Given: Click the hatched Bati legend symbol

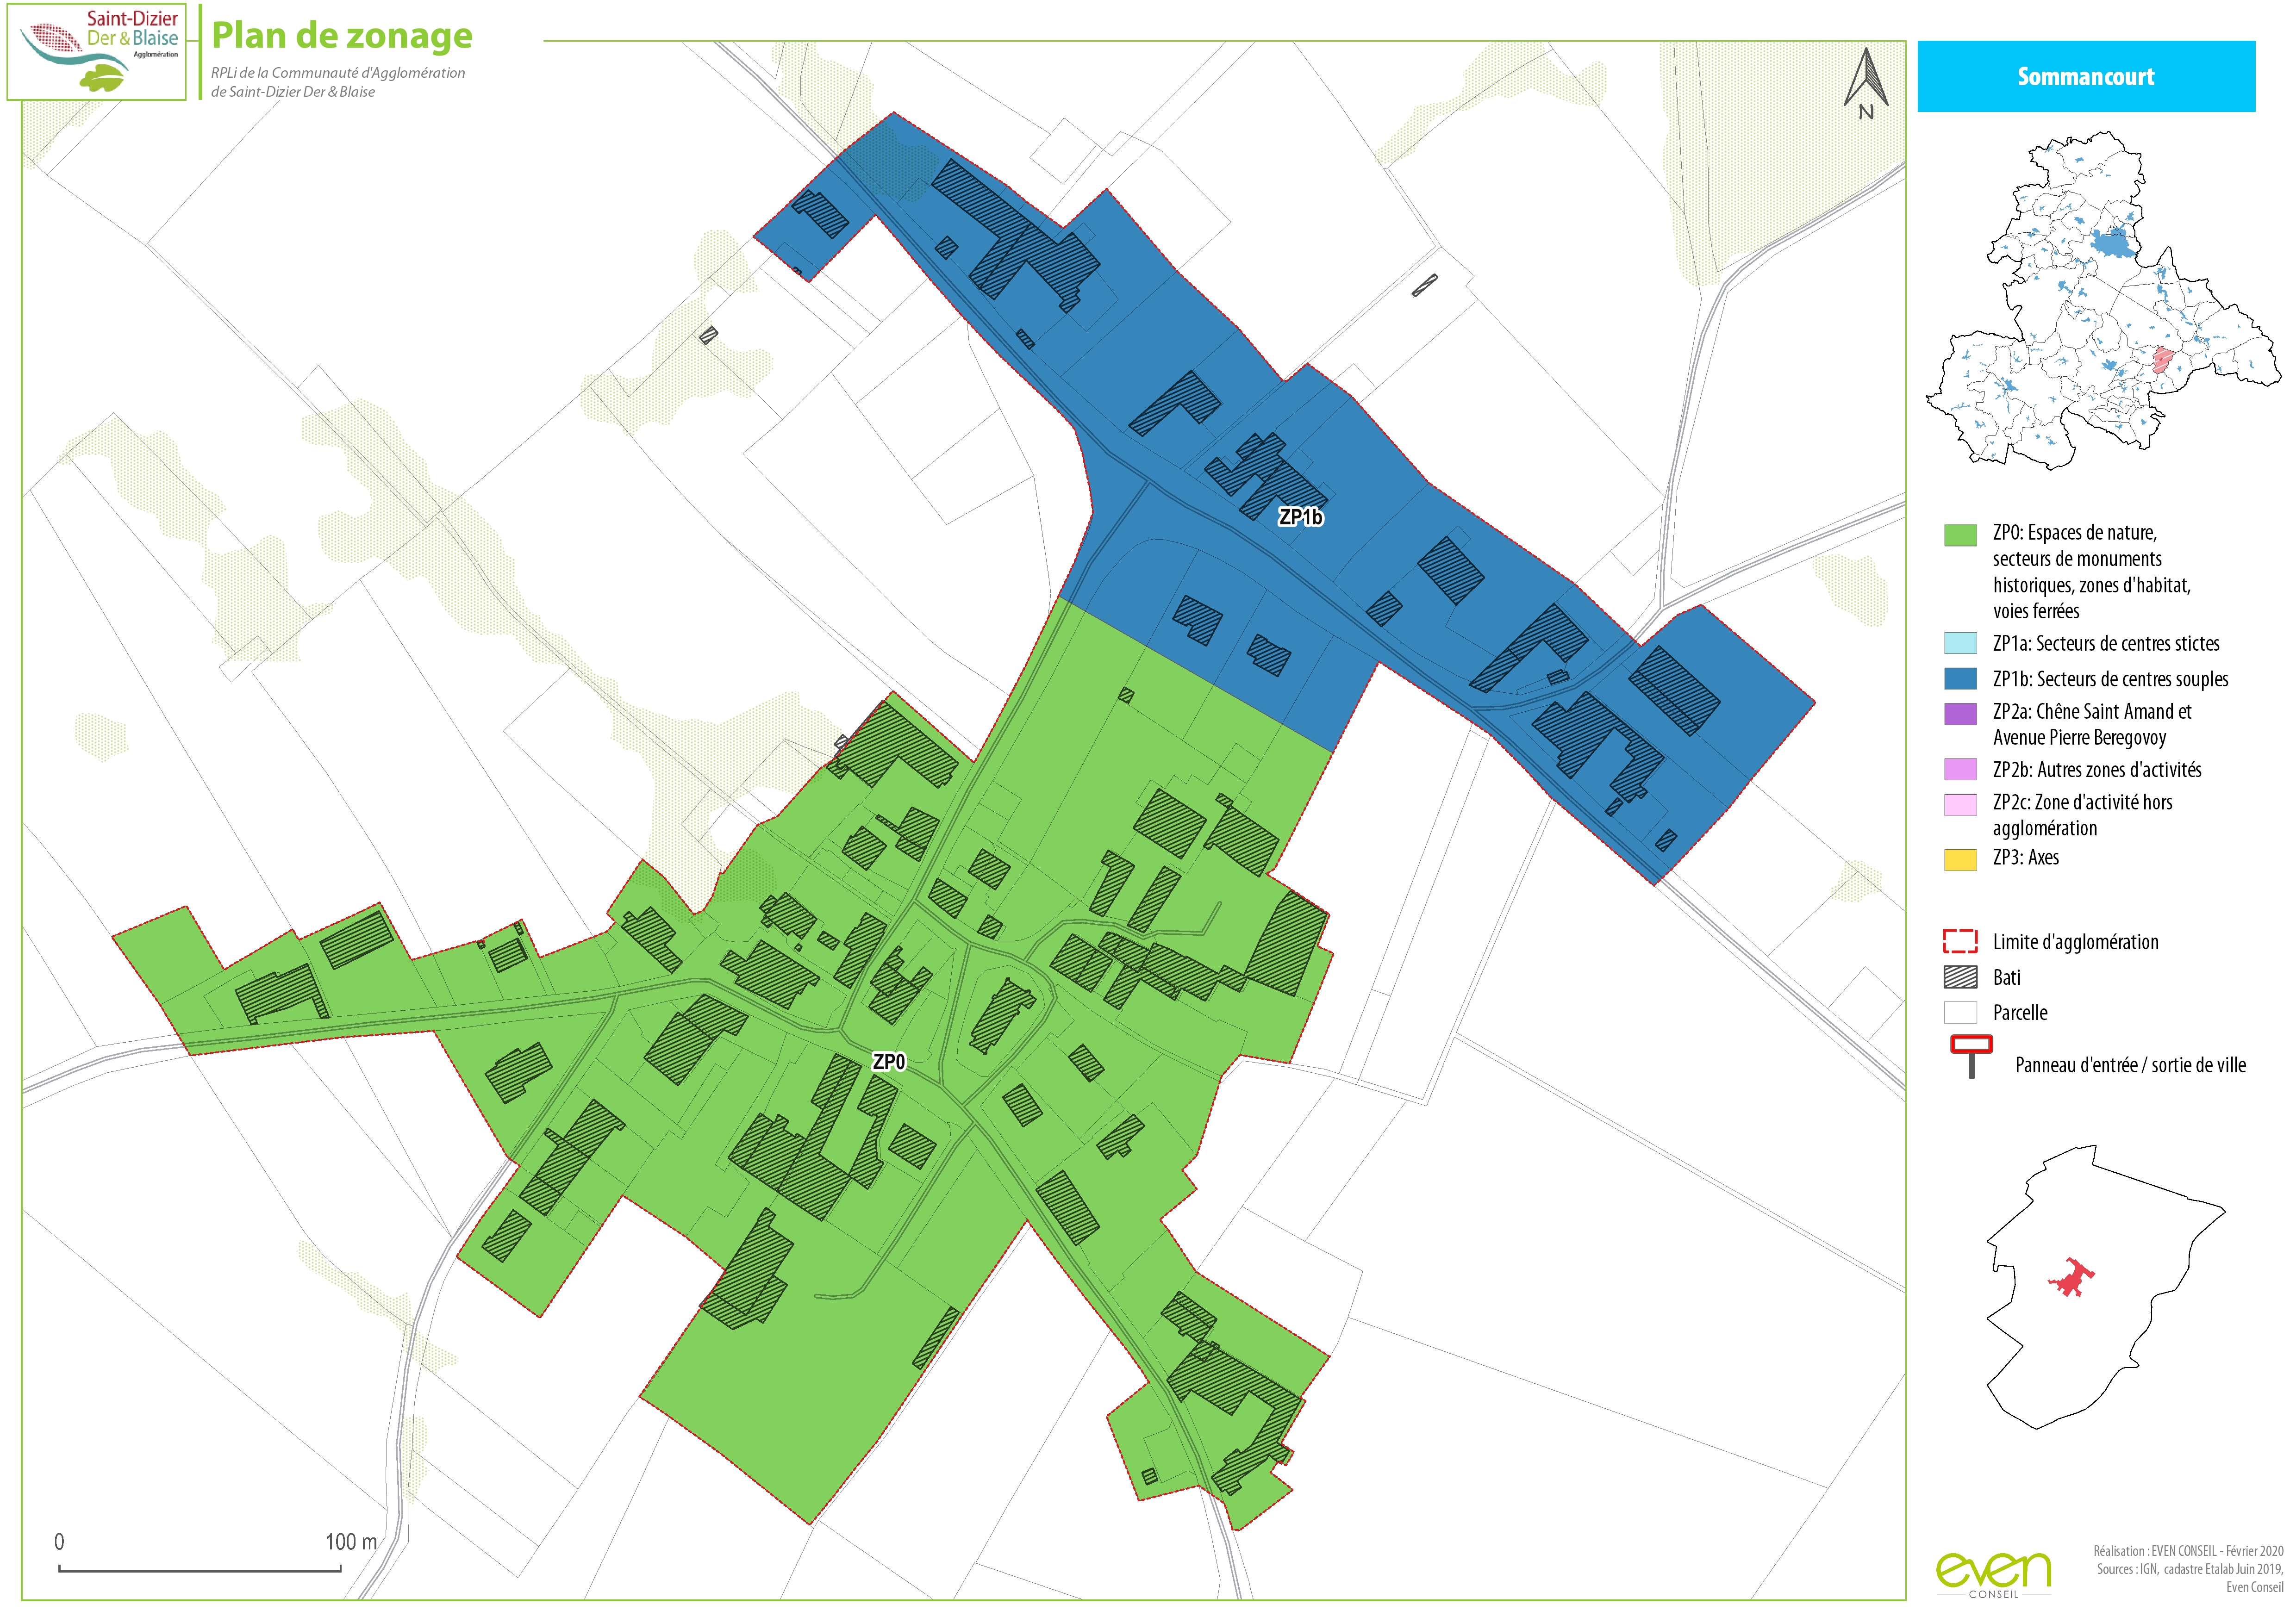Looking at the screenshot, I should [x=1960, y=977].
